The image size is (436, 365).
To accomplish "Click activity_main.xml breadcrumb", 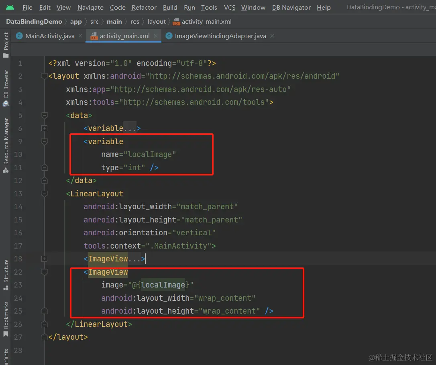I will coord(202,21).
